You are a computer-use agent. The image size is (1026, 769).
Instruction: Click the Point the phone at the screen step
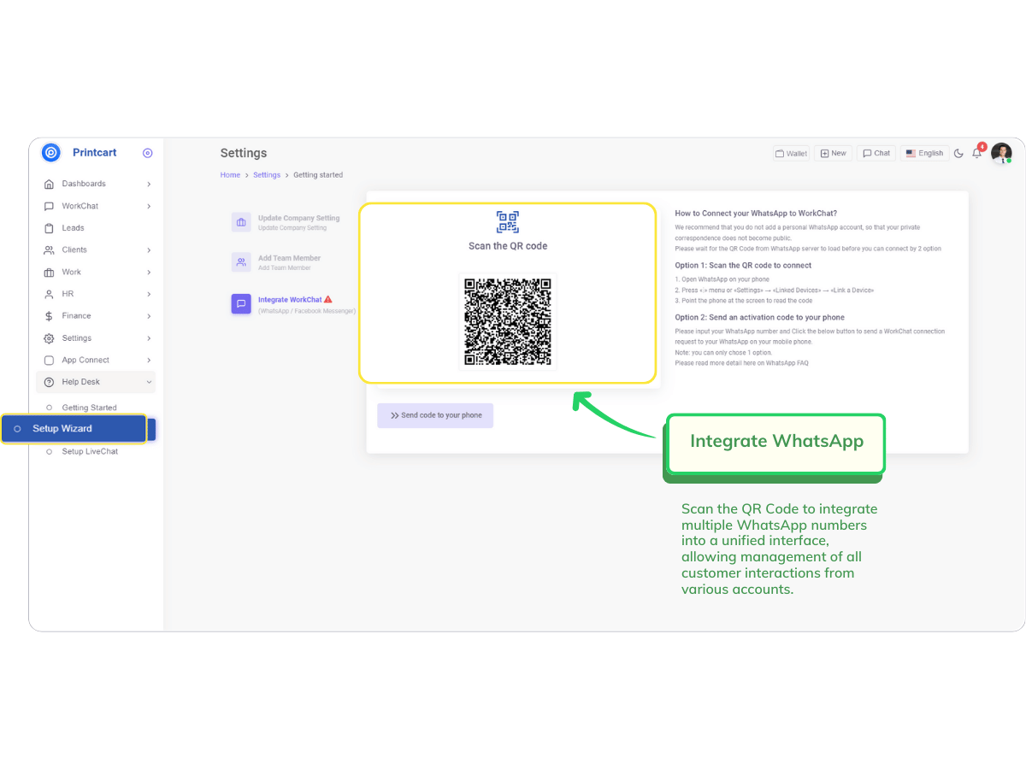743,301
